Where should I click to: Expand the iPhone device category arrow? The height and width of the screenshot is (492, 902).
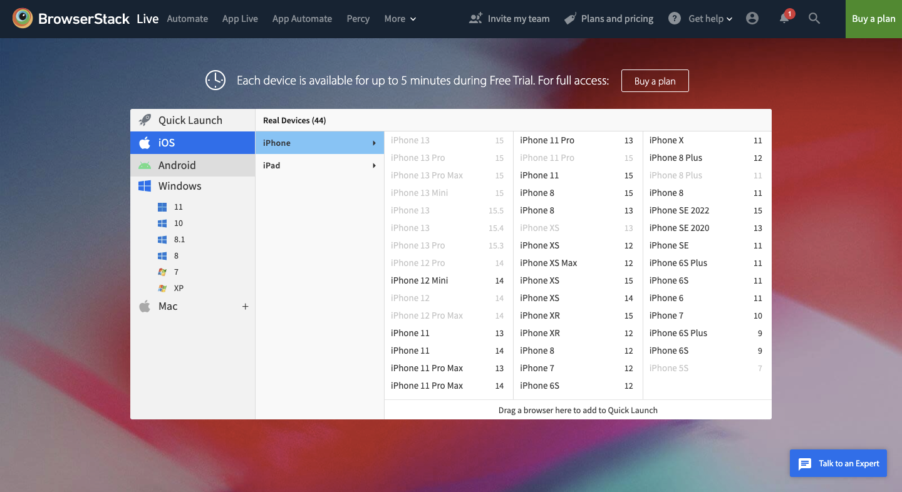pyautogui.click(x=373, y=143)
